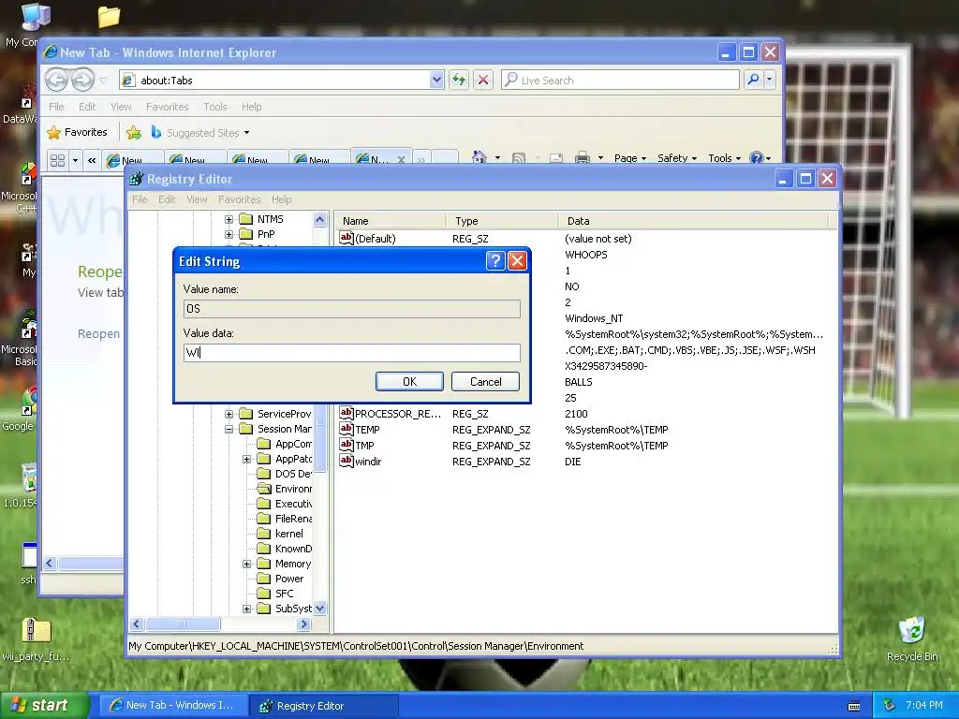Click the registry tree's left scroll arrow
This screenshot has height=719, width=959.
pos(137,624)
